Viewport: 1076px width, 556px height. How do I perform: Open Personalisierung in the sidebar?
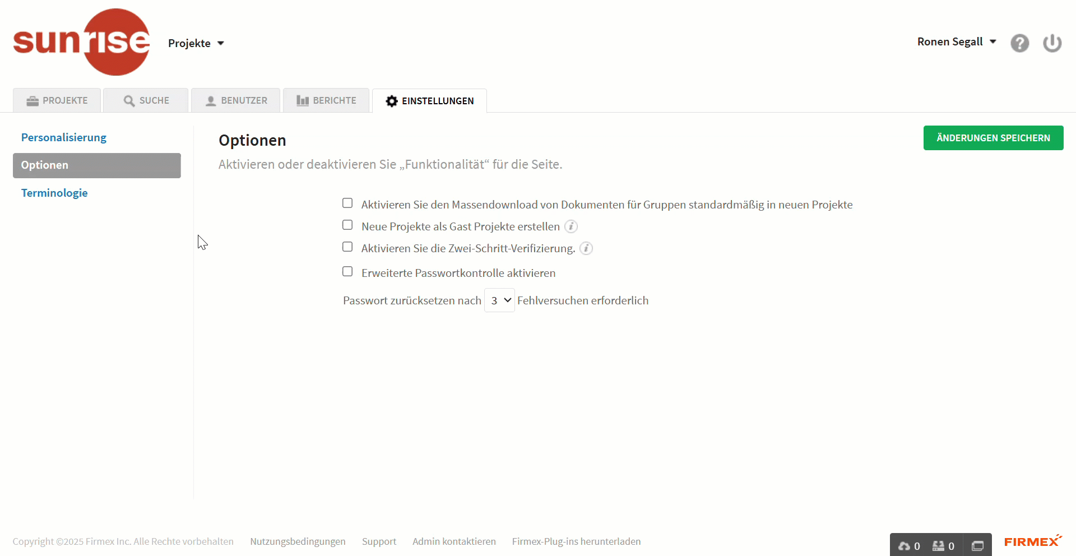point(64,137)
